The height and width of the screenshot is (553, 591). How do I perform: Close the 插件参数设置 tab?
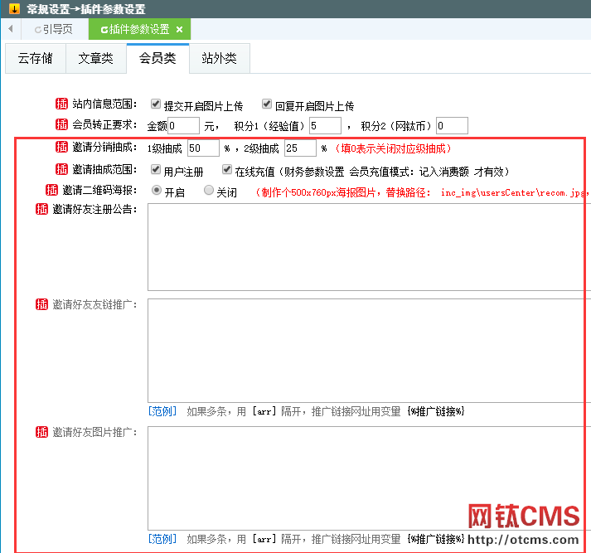[179, 30]
